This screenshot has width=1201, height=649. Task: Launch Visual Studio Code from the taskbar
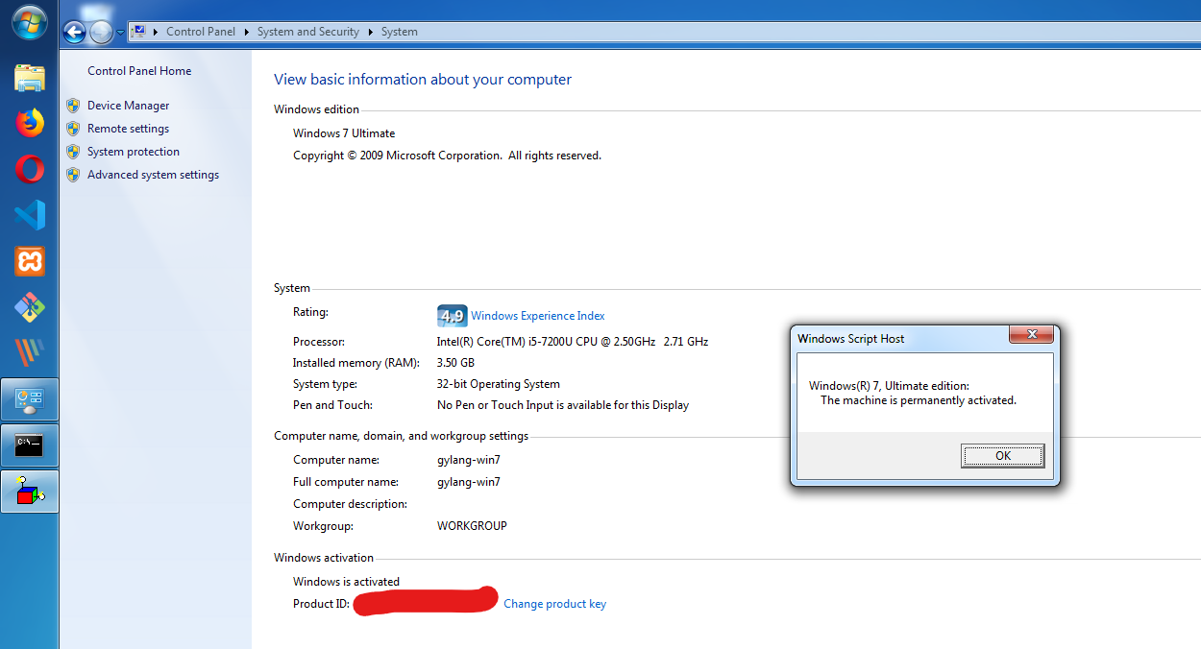[30, 215]
